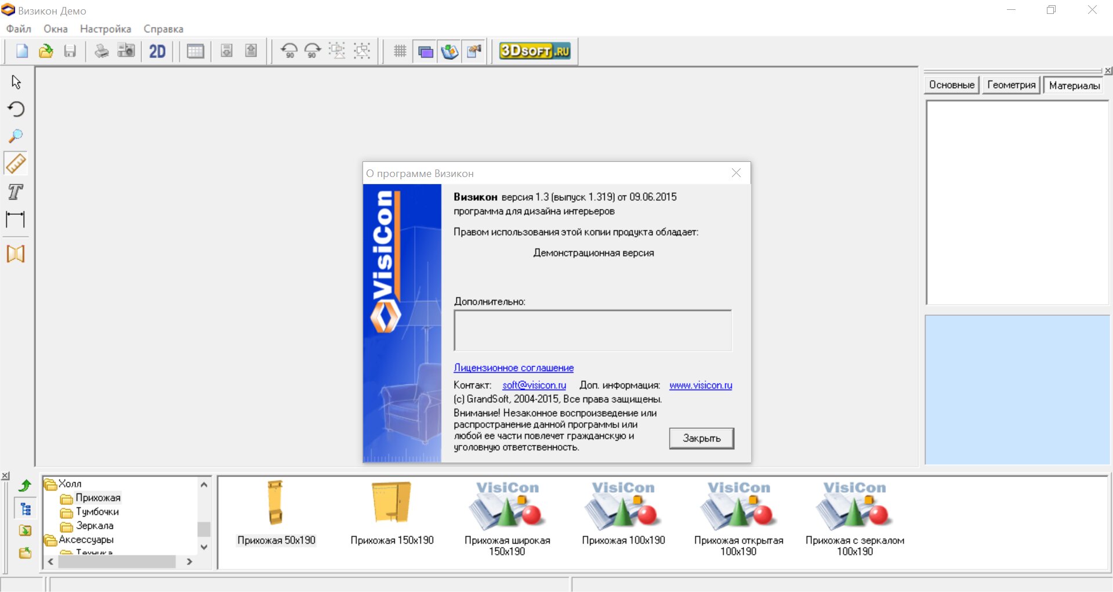This screenshot has width=1113, height=592.
Task: Close the right properties panel with its X
Action: pos(1108,71)
